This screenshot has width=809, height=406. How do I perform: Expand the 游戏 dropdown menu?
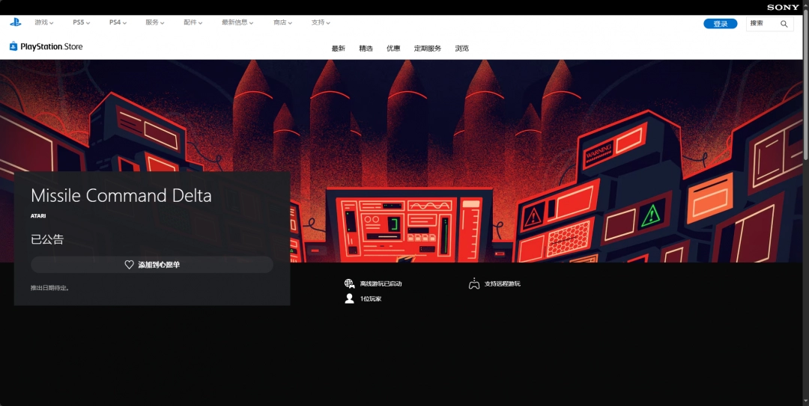tap(43, 22)
